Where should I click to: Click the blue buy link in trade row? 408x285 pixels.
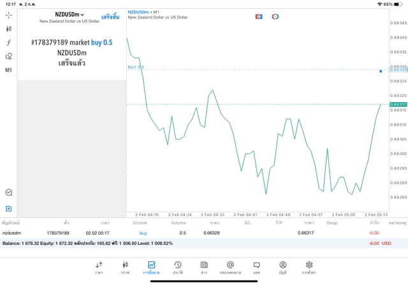(x=143, y=233)
